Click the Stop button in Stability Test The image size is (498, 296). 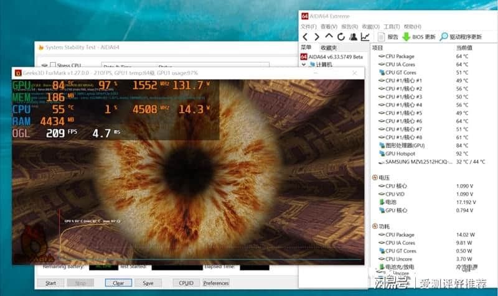80,283
